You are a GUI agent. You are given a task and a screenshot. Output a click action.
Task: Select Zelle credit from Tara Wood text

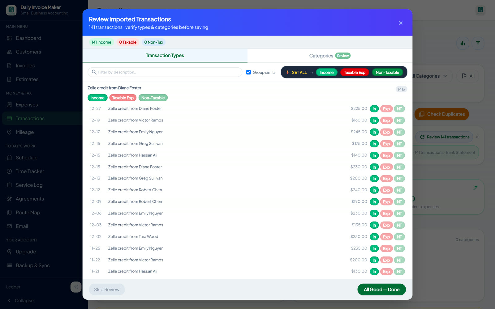(133, 237)
